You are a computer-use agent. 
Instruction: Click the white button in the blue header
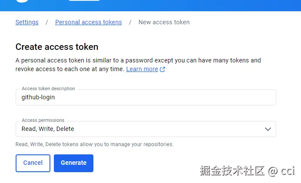[84, 1]
